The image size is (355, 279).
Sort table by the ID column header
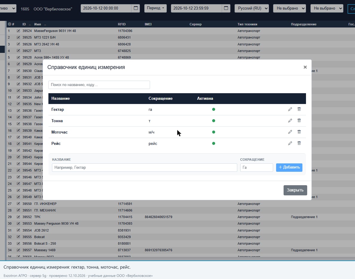[24, 24]
